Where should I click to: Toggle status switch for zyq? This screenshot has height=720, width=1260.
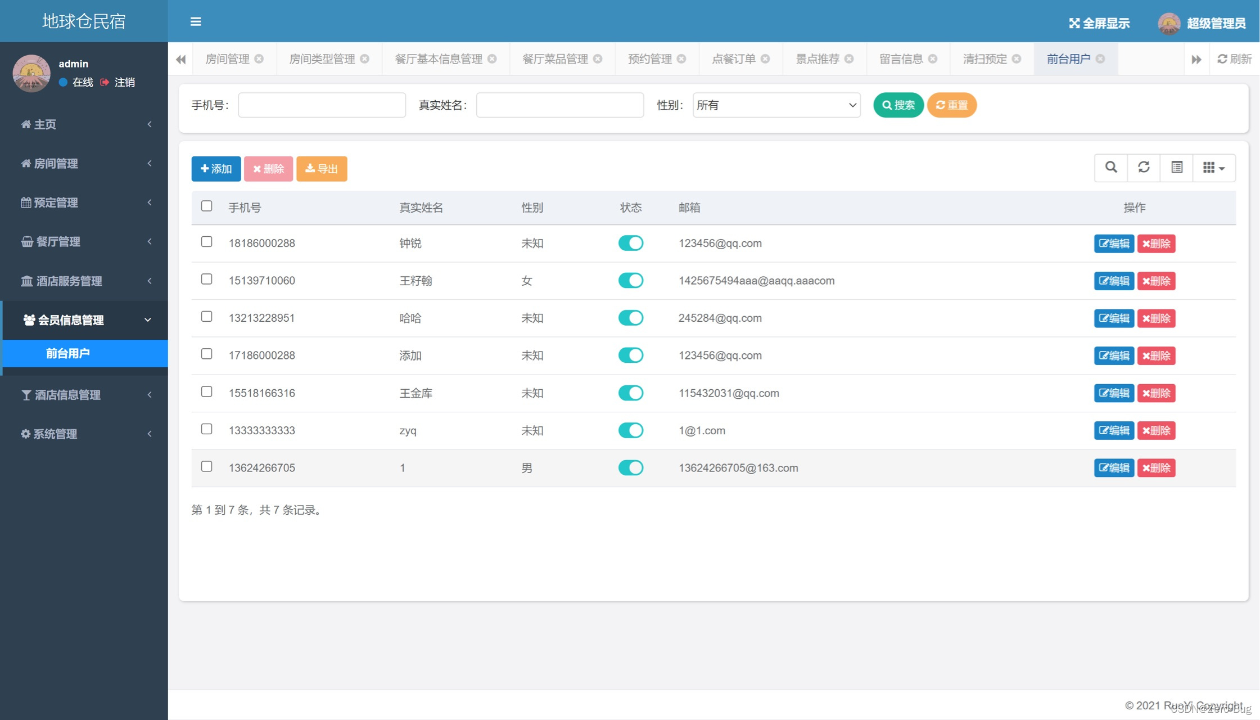(x=631, y=430)
